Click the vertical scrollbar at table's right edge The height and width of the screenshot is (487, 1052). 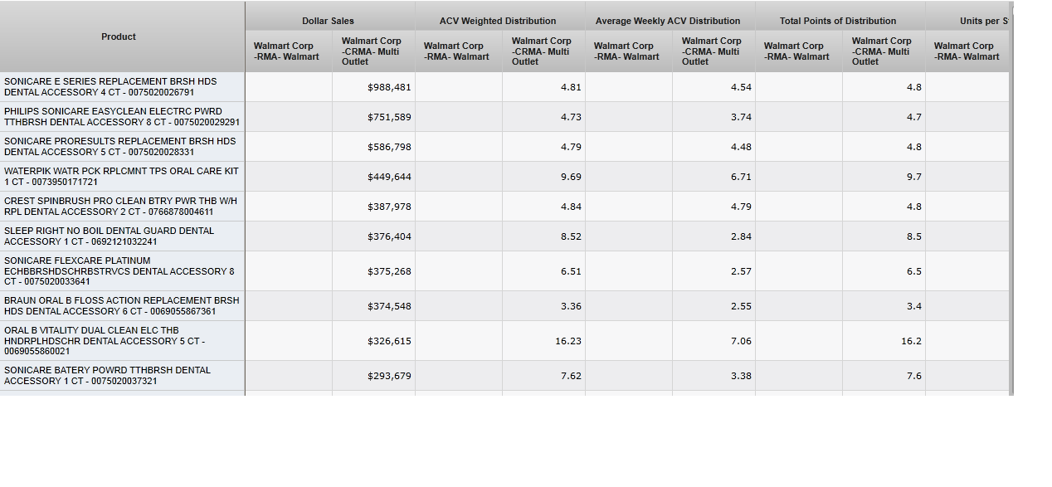point(1011,199)
